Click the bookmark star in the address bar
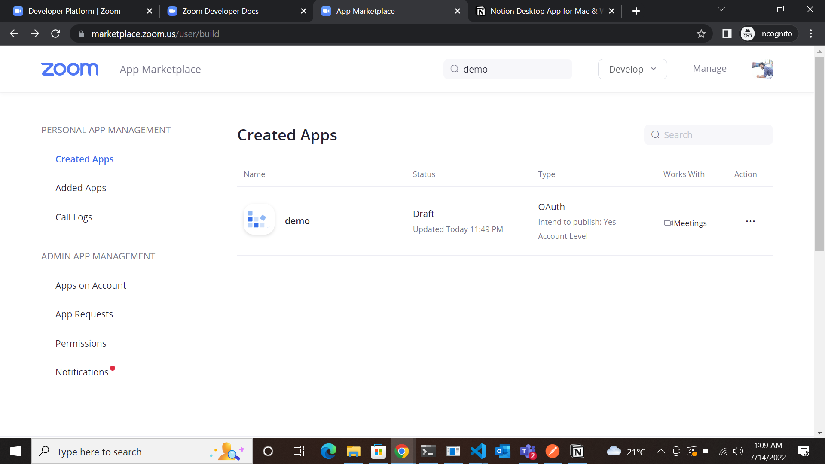825x464 pixels. [701, 34]
